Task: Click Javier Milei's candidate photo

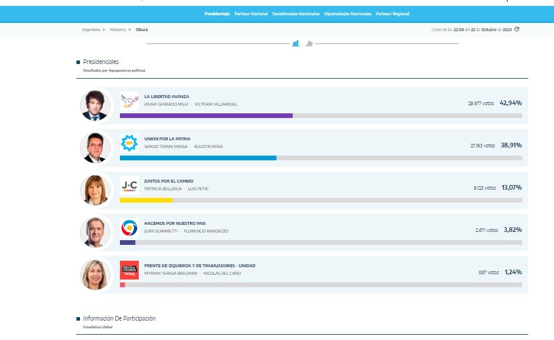Action: [95, 106]
